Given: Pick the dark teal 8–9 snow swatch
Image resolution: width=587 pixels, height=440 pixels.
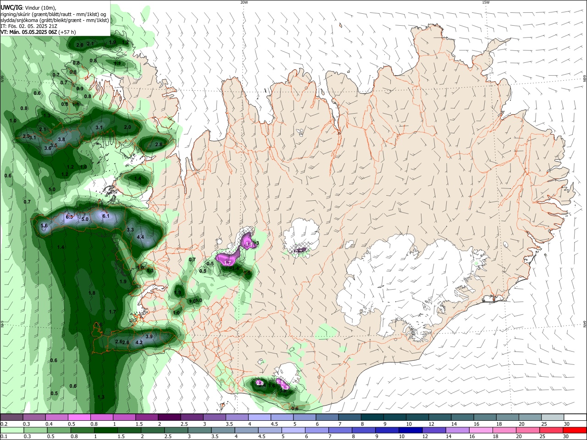Looking at the screenshot, I should [x=372, y=418].
